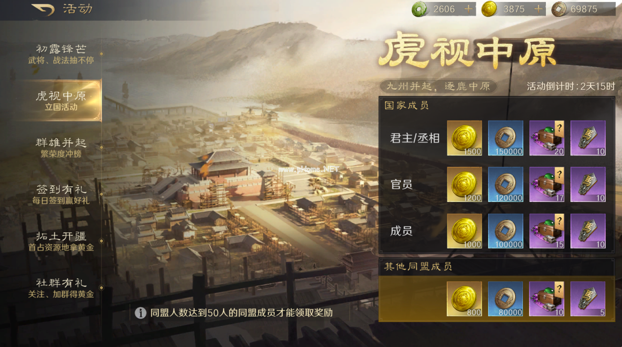Tap the 成员 row 100000 copper reward
622x347 pixels.
pyautogui.click(x=505, y=231)
